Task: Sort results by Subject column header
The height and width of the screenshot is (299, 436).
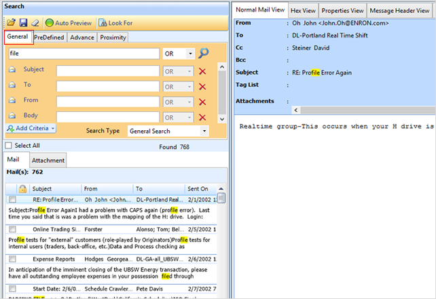Action: tap(55, 188)
